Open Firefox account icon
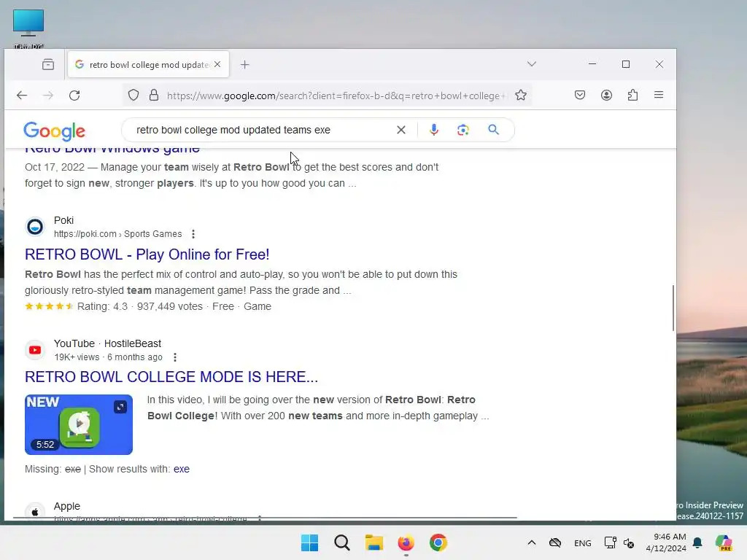 coord(606,96)
